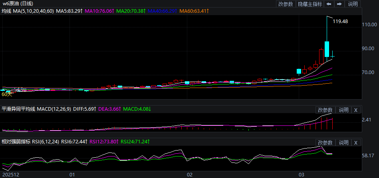Screen dimensions: 379x178
Task: Click the wti原油 (日线) chart title
Action: tap(20, 4)
